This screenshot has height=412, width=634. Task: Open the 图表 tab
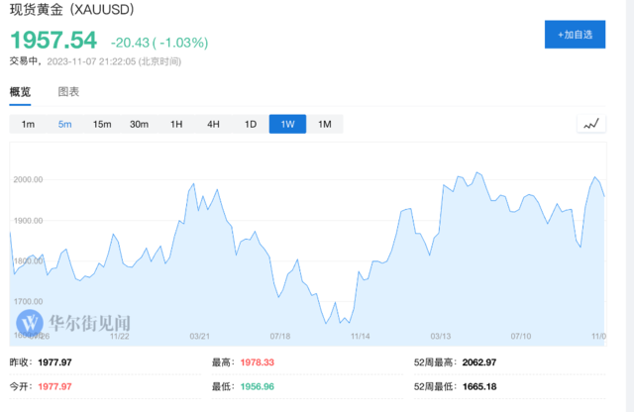point(68,92)
